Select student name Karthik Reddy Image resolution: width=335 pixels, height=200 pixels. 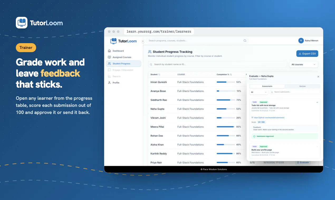(x=159, y=154)
